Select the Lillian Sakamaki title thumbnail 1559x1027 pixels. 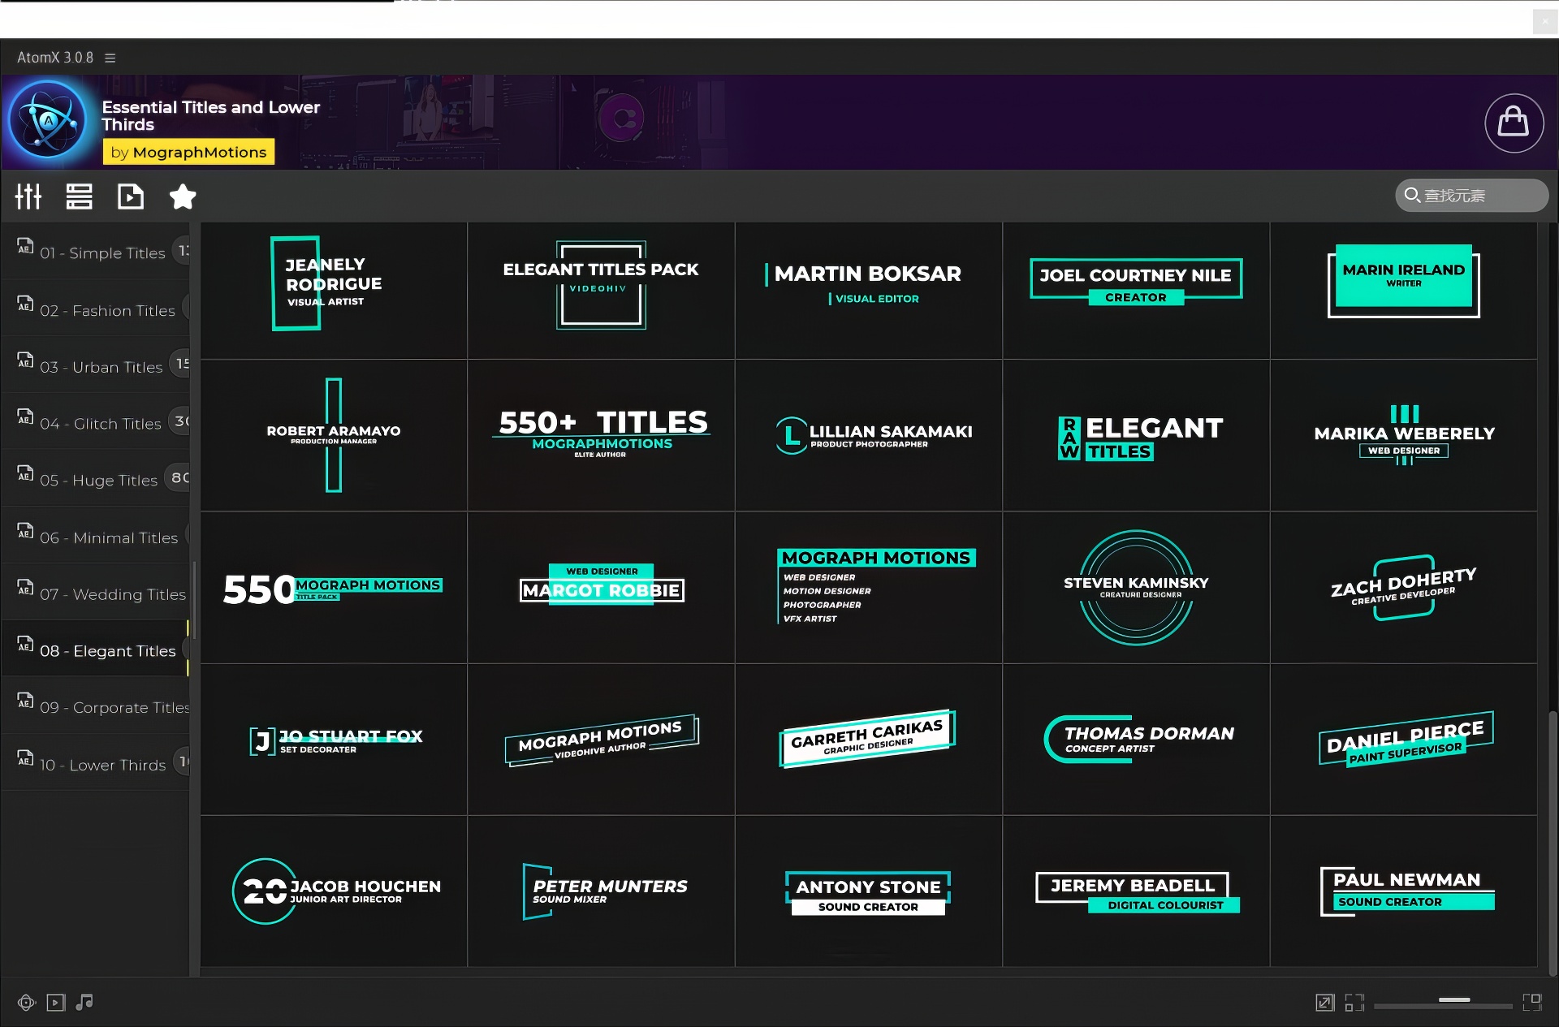(x=869, y=435)
